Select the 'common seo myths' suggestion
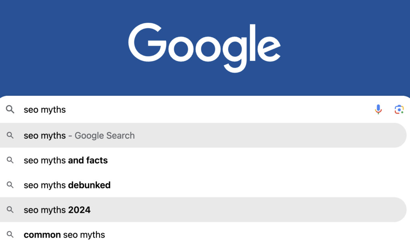410x244 pixels. (x=64, y=234)
